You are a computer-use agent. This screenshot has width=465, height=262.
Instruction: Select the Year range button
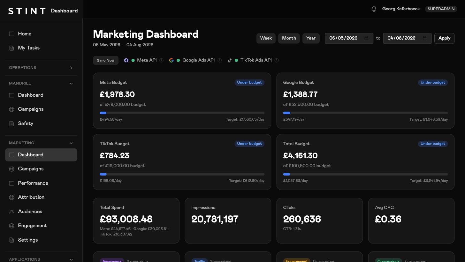[311, 38]
